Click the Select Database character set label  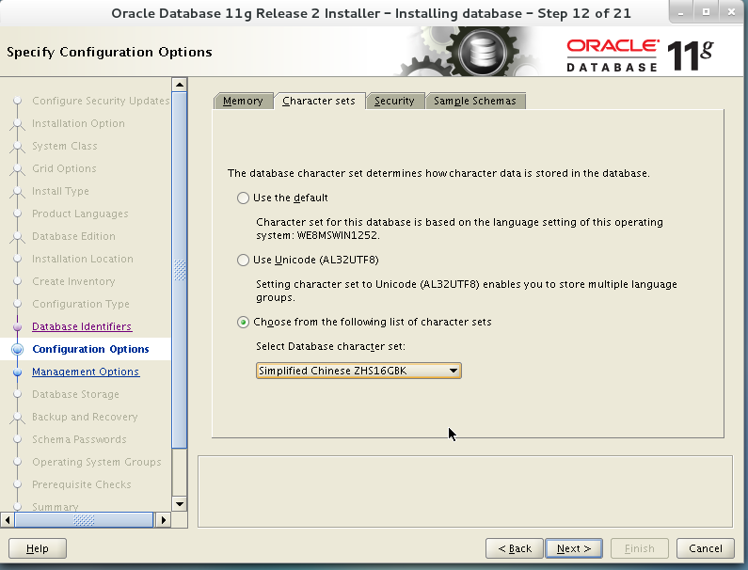[x=330, y=346]
